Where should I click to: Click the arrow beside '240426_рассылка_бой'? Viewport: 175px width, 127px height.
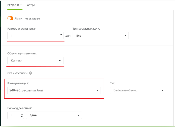(x=97, y=90)
